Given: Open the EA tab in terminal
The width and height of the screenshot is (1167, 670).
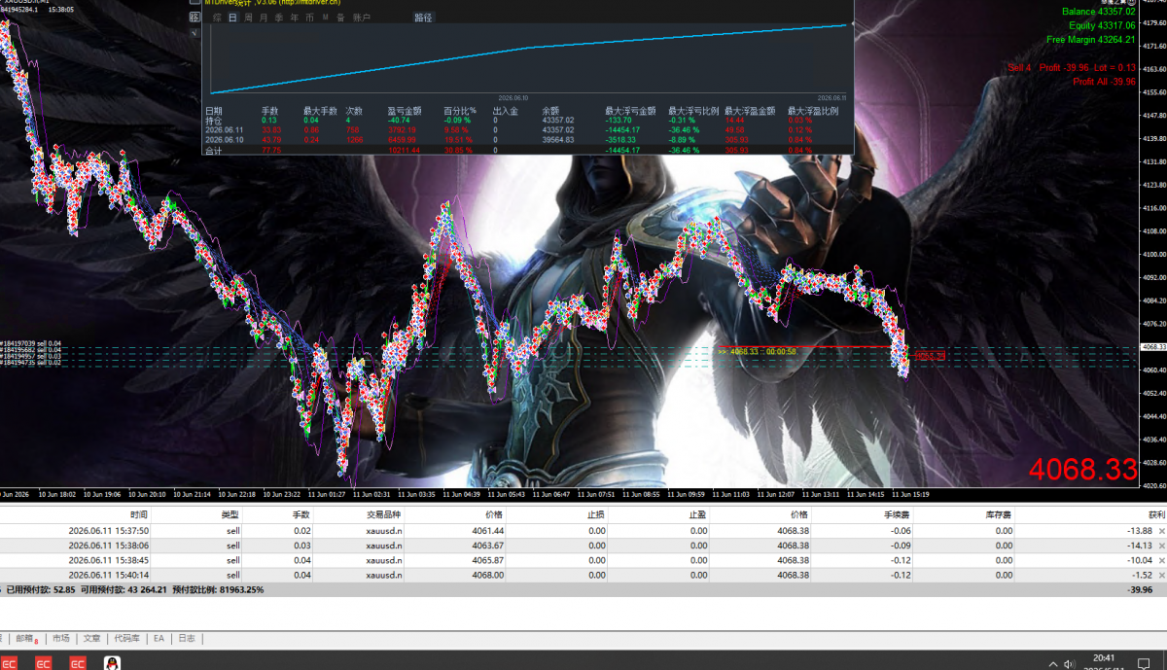Looking at the screenshot, I should (159, 639).
